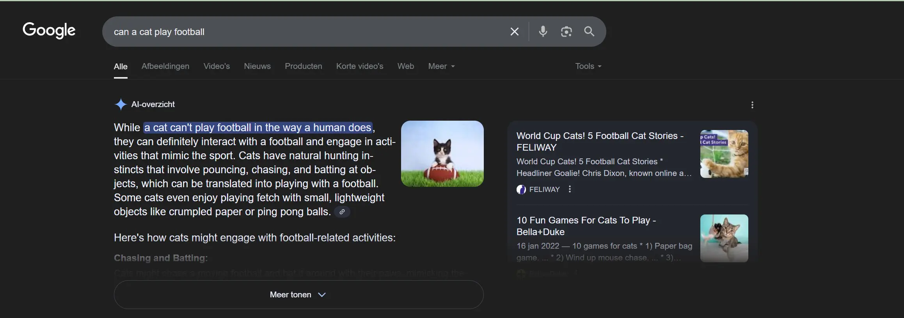Click highlighted text about cat playing football
Viewport: 904px width, 318px height.
point(258,128)
